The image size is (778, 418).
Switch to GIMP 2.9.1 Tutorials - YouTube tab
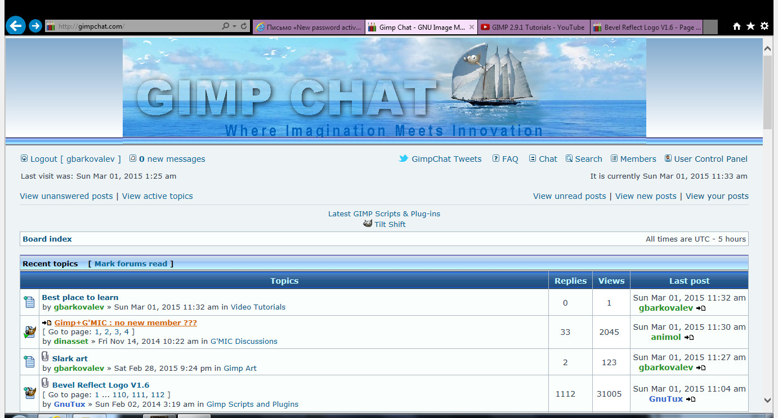pyautogui.click(x=534, y=27)
